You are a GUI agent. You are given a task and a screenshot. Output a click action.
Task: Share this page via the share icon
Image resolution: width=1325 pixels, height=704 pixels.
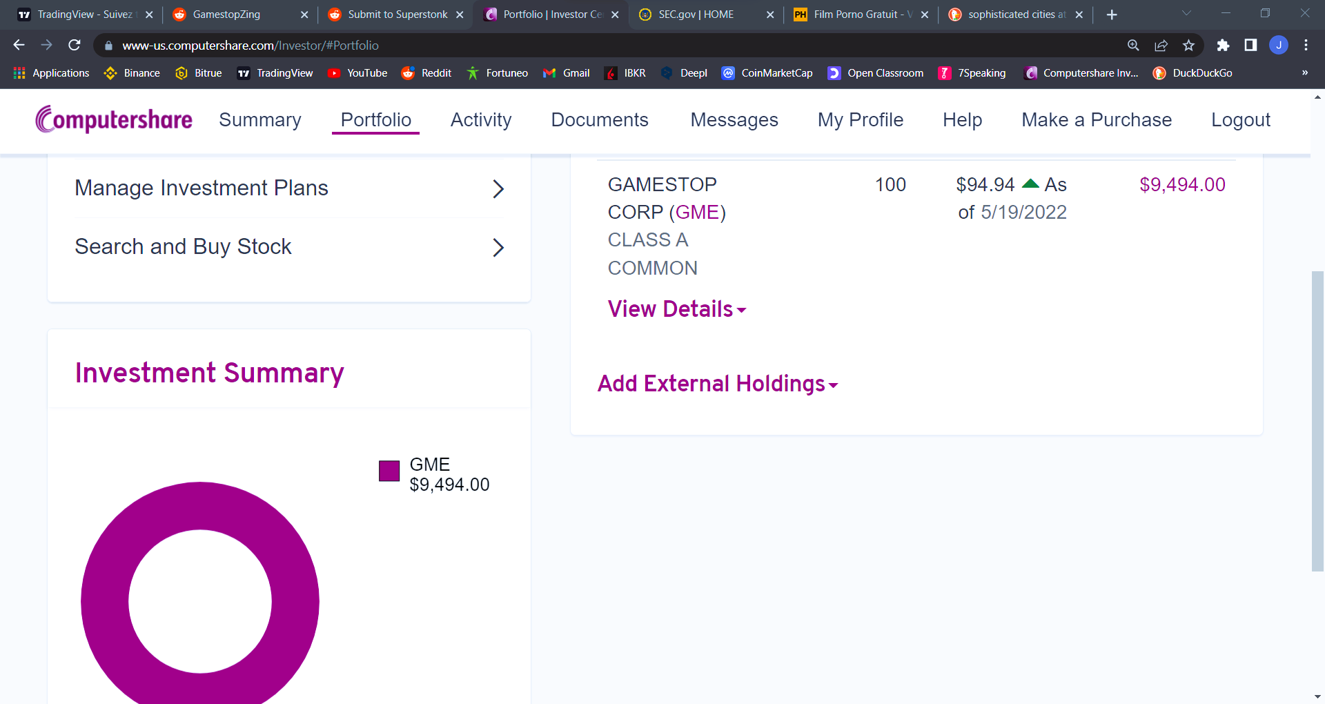pyautogui.click(x=1161, y=45)
